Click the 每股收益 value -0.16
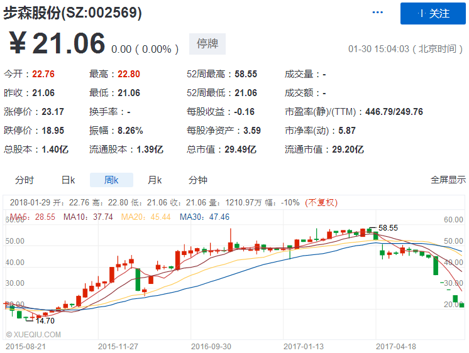 [244, 111]
